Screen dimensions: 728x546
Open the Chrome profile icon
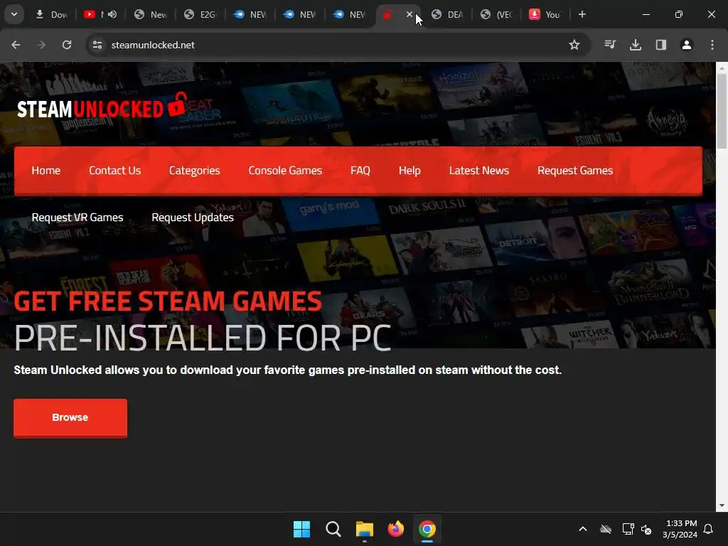(687, 45)
